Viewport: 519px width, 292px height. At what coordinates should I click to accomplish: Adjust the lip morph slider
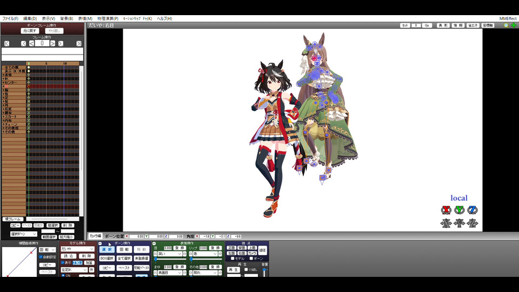pos(205,259)
